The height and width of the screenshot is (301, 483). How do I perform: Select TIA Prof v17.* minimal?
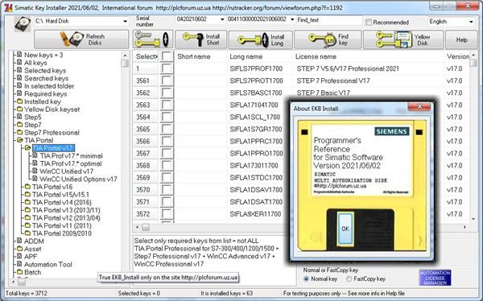pyautogui.click(x=71, y=155)
